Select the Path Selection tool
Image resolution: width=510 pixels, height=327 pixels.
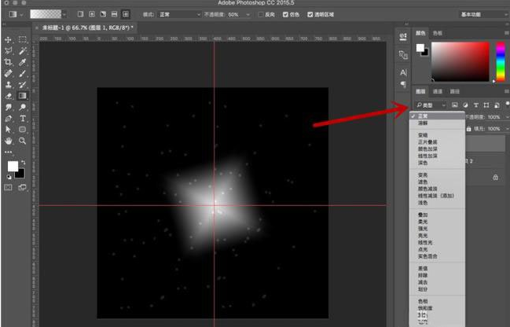point(8,130)
